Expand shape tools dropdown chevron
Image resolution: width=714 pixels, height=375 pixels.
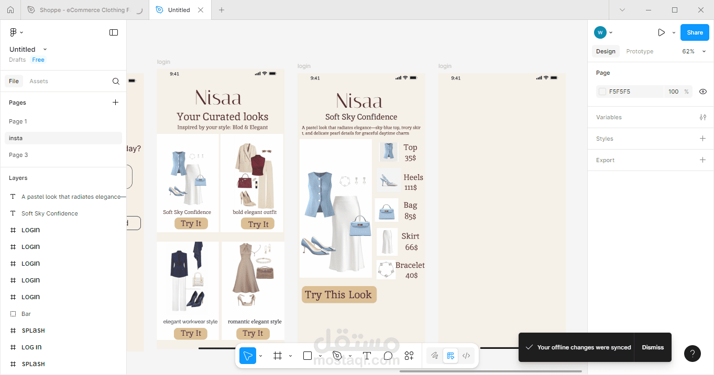point(320,356)
